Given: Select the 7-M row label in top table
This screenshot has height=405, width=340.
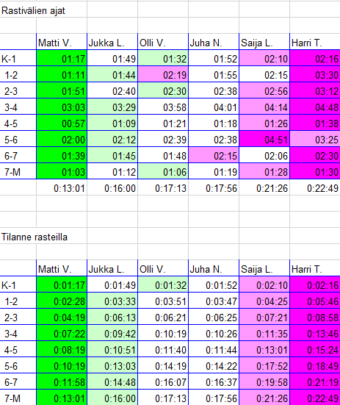Looking at the screenshot, I should click(x=18, y=172).
